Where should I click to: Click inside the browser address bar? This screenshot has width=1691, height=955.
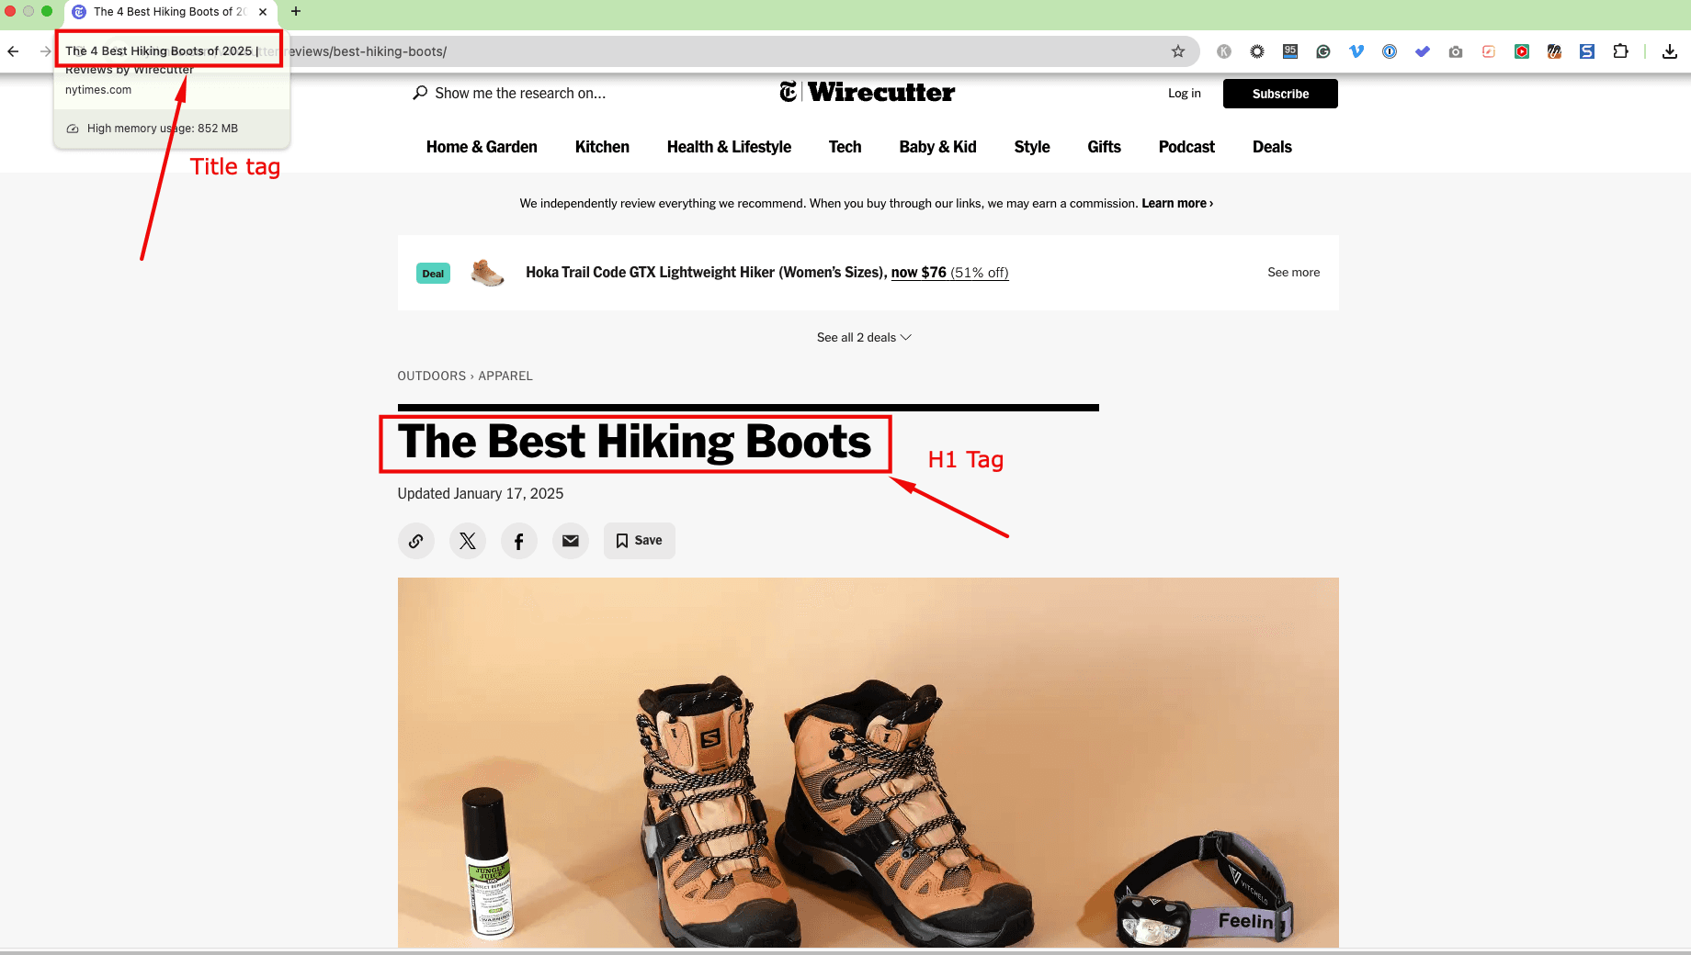(x=643, y=51)
